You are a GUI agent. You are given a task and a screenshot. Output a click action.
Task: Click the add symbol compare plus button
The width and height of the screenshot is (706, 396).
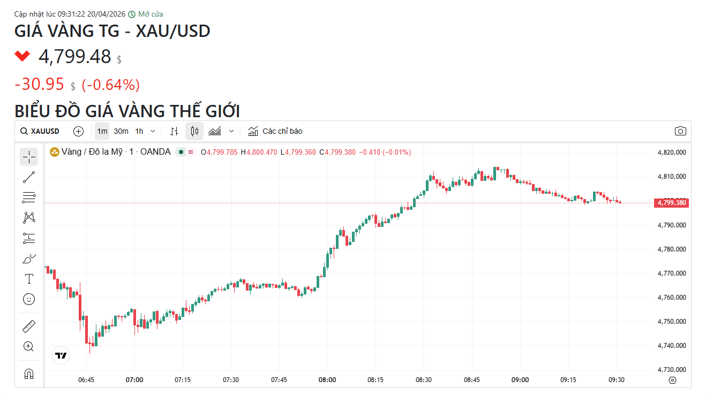pos(79,131)
